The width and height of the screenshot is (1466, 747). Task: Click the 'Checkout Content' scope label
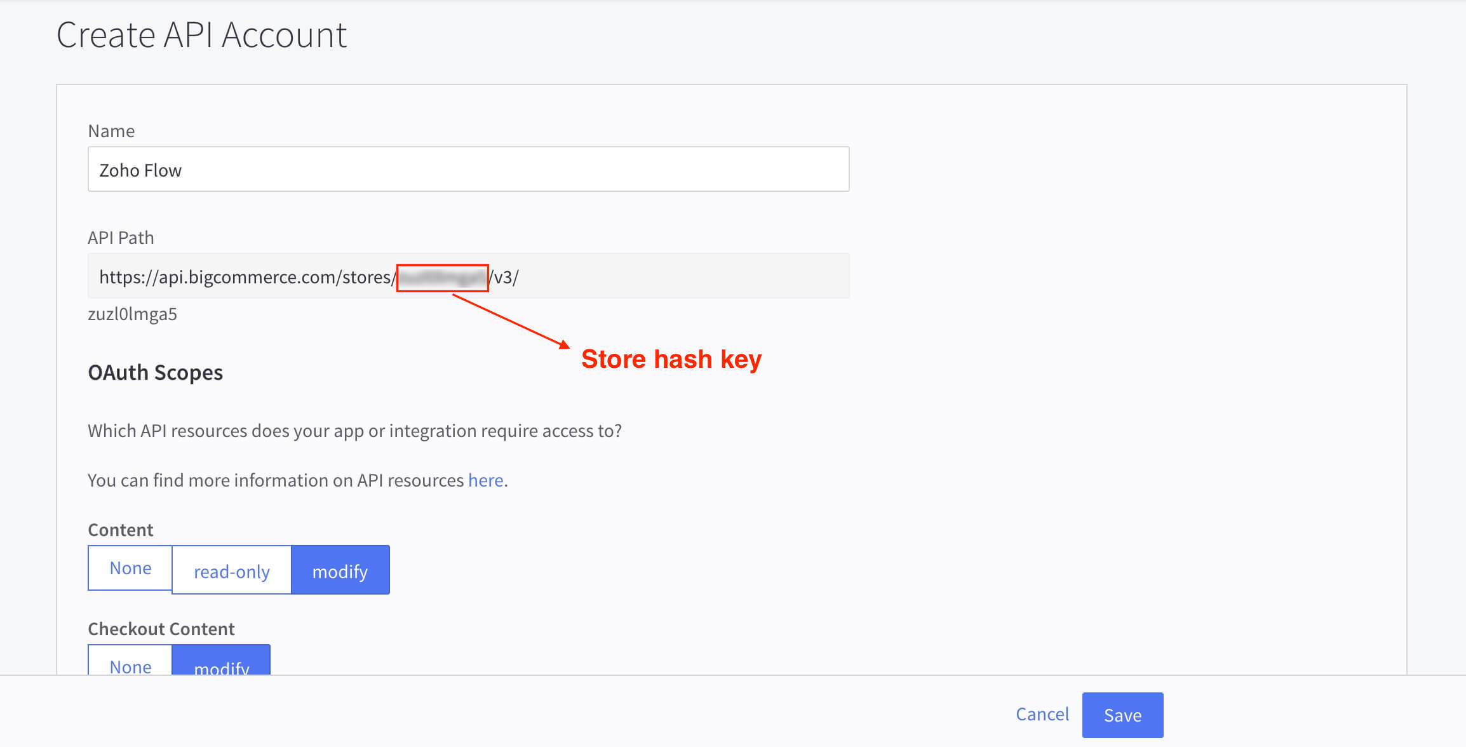[161, 629]
